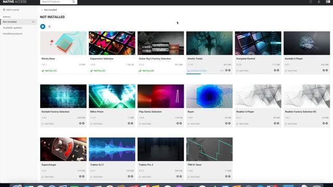Cancel Play Series Selection queued install

(x=181, y=124)
